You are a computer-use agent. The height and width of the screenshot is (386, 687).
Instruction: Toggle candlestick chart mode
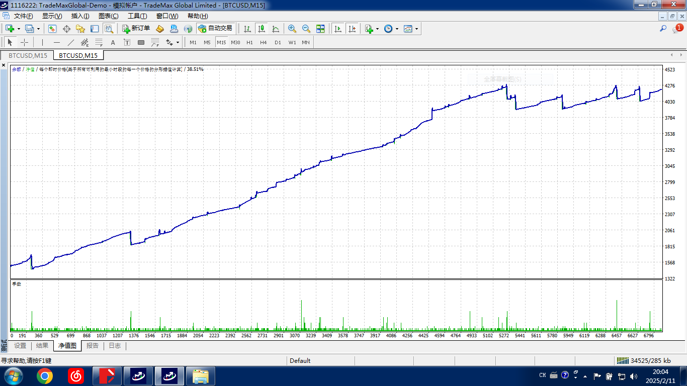[262, 29]
